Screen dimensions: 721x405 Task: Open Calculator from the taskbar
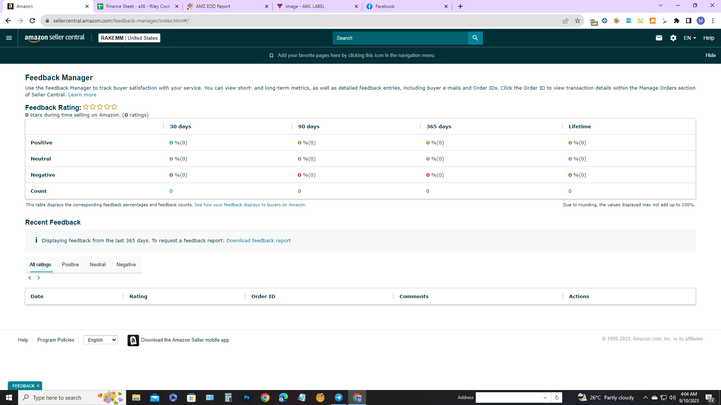[x=228, y=397]
